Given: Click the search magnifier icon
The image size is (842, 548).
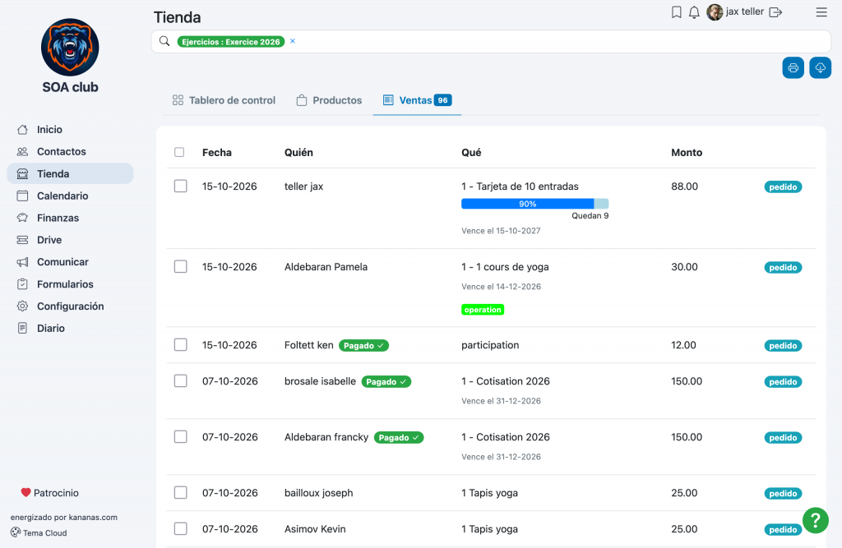Looking at the screenshot, I should [x=164, y=41].
